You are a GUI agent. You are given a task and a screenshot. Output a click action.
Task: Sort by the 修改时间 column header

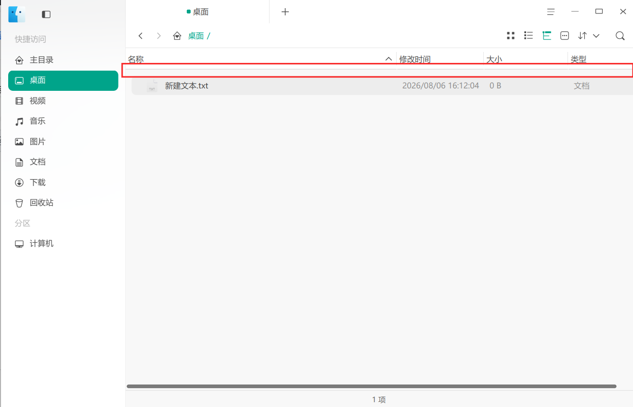click(440, 60)
